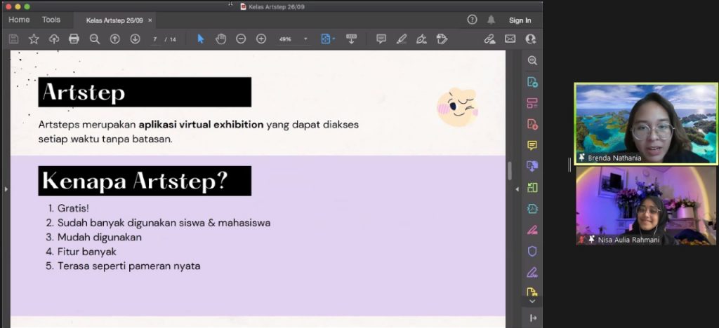719x328 pixels.
Task: Click the stamp or edit page icon
Action: (x=442, y=39)
